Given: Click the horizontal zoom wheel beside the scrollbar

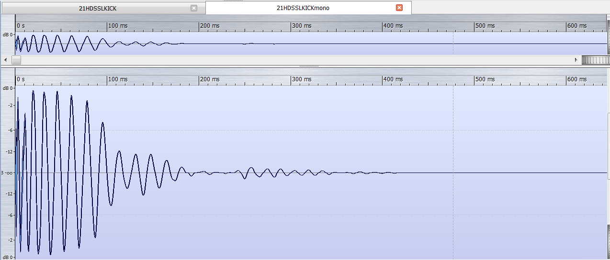Looking at the screenshot, I should [x=594, y=60].
